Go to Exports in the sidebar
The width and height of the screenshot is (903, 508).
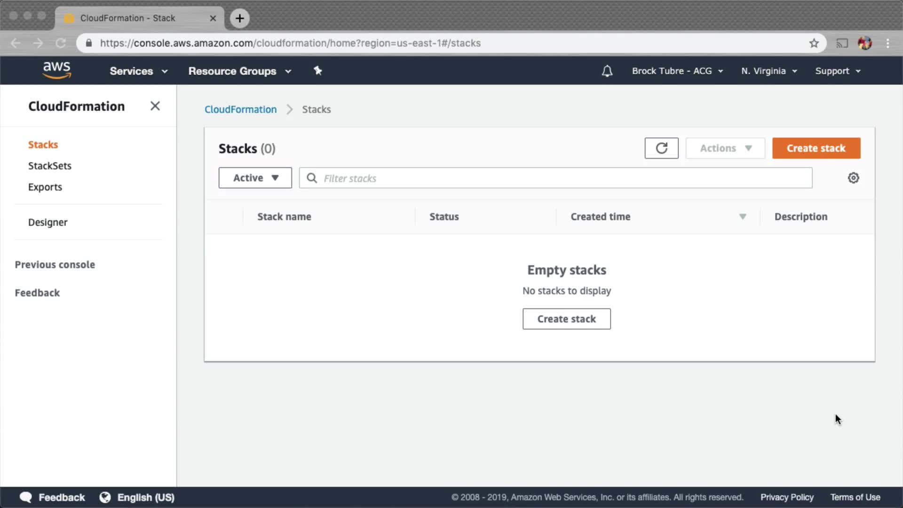point(45,187)
